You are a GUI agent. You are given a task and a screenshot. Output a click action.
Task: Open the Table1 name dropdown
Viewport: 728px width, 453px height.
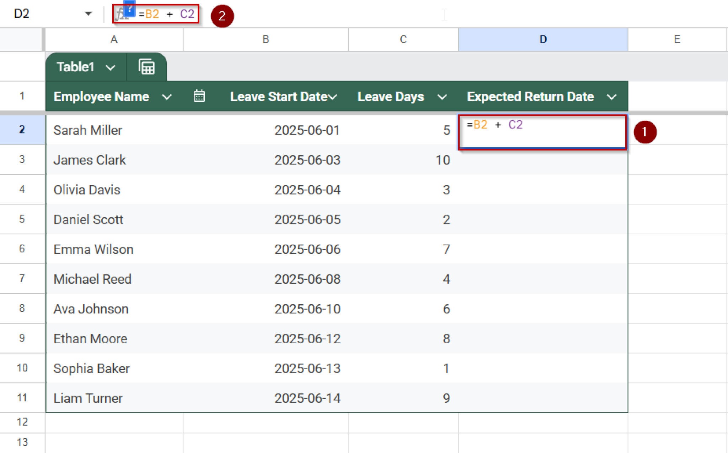(x=111, y=67)
